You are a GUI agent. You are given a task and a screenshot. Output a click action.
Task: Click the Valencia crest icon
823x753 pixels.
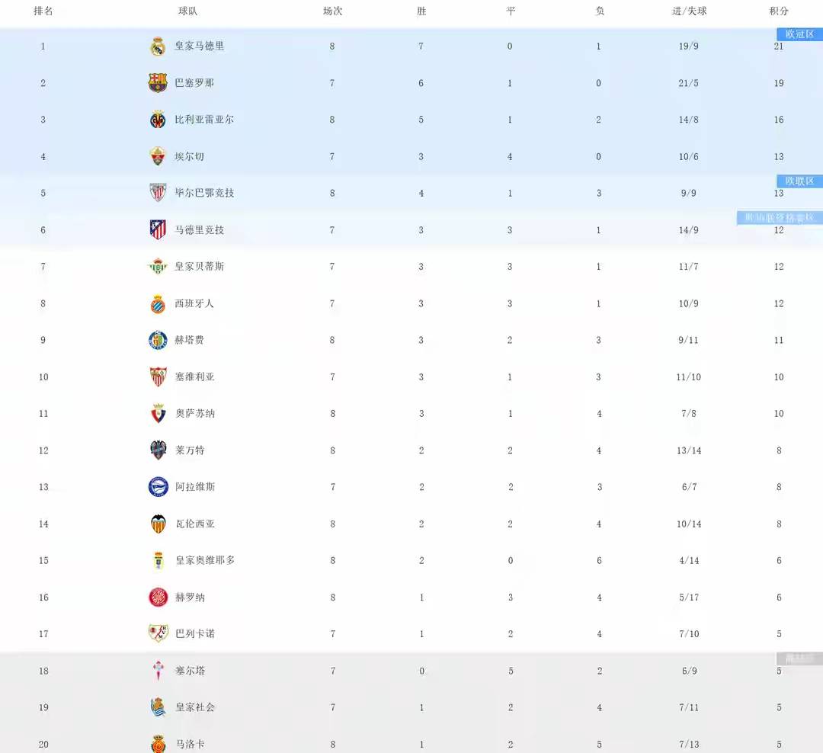coord(158,524)
